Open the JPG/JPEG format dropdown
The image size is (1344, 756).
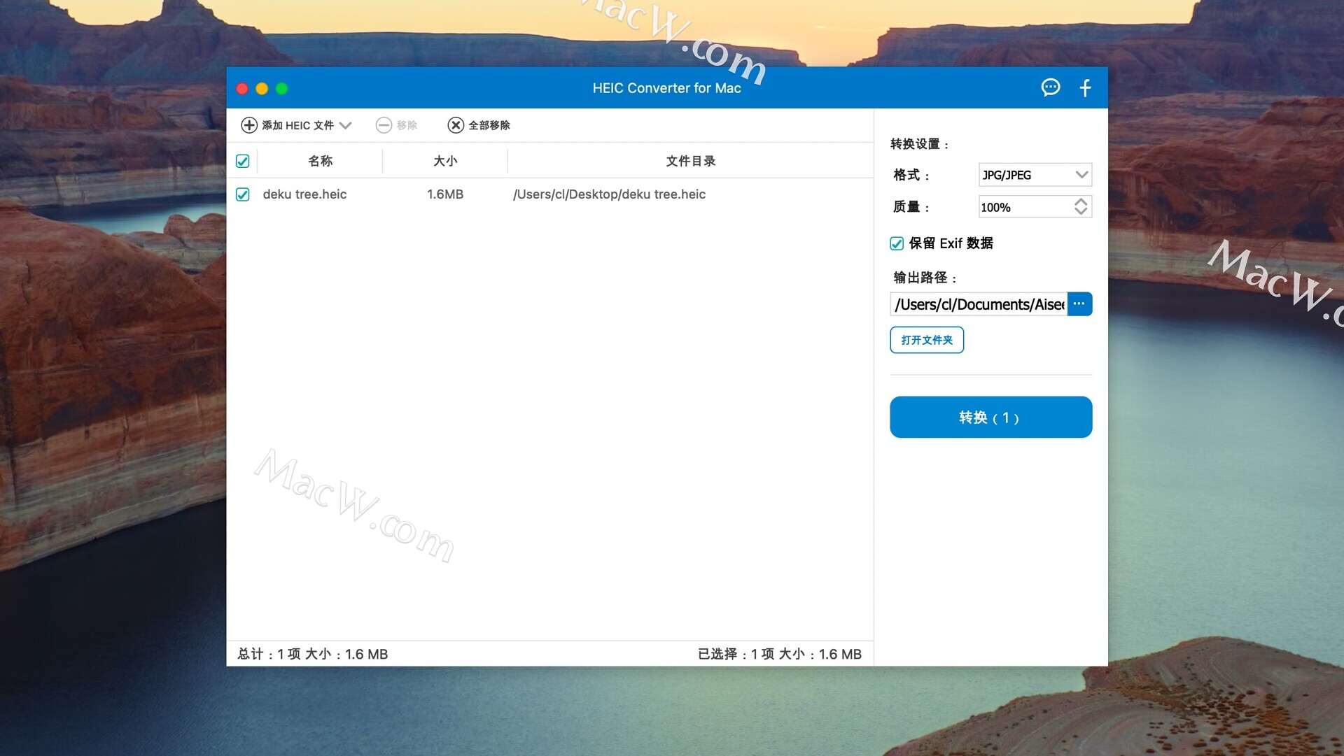[1035, 175]
